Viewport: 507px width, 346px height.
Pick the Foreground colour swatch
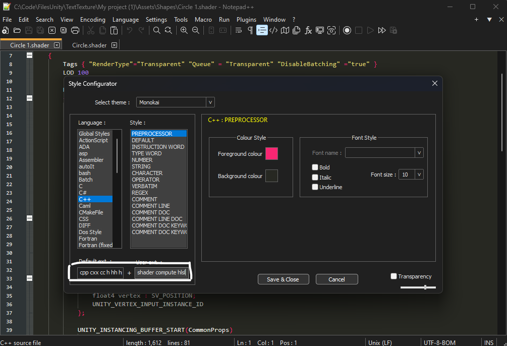(x=271, y=154)
